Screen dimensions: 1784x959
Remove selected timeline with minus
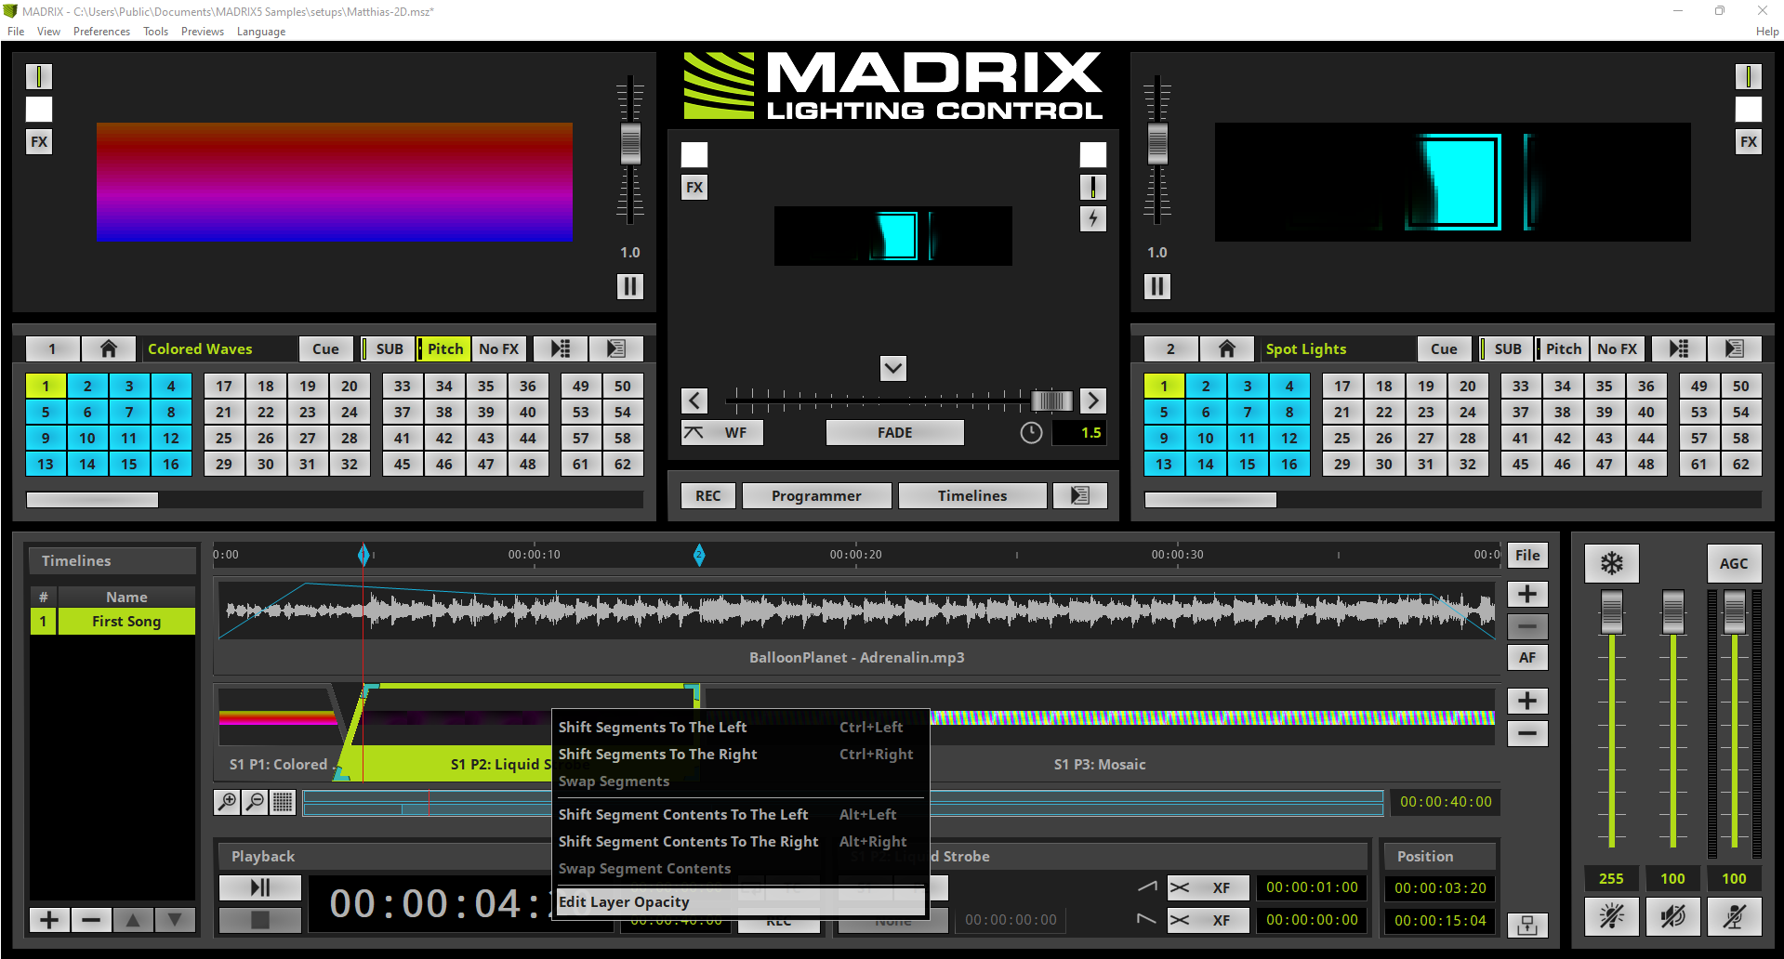(x=91, y=920)
